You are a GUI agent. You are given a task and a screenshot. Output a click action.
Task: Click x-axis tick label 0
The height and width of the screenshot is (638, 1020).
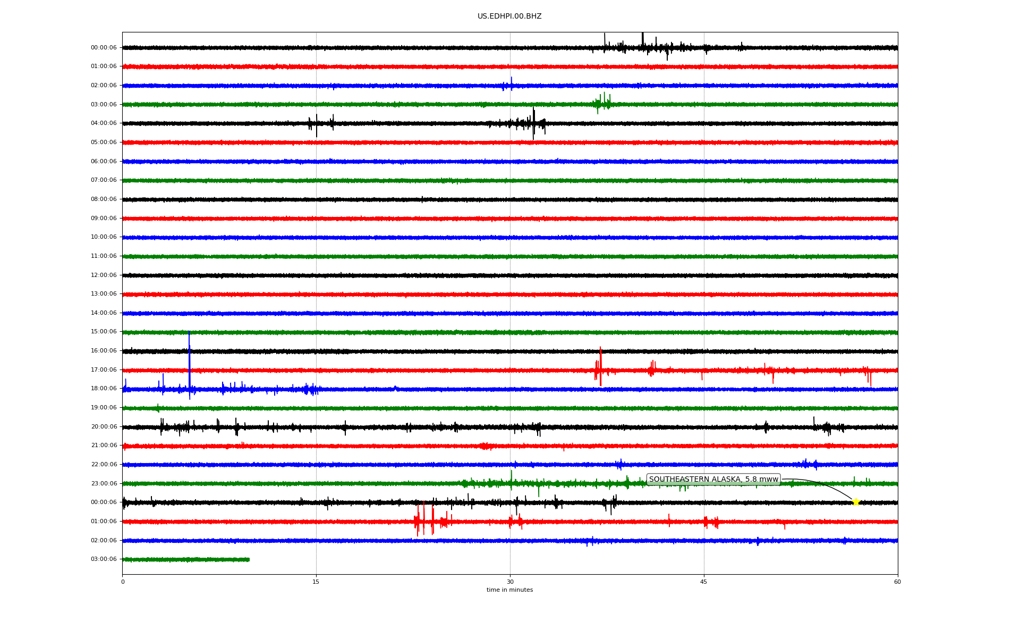click(123, 582)
